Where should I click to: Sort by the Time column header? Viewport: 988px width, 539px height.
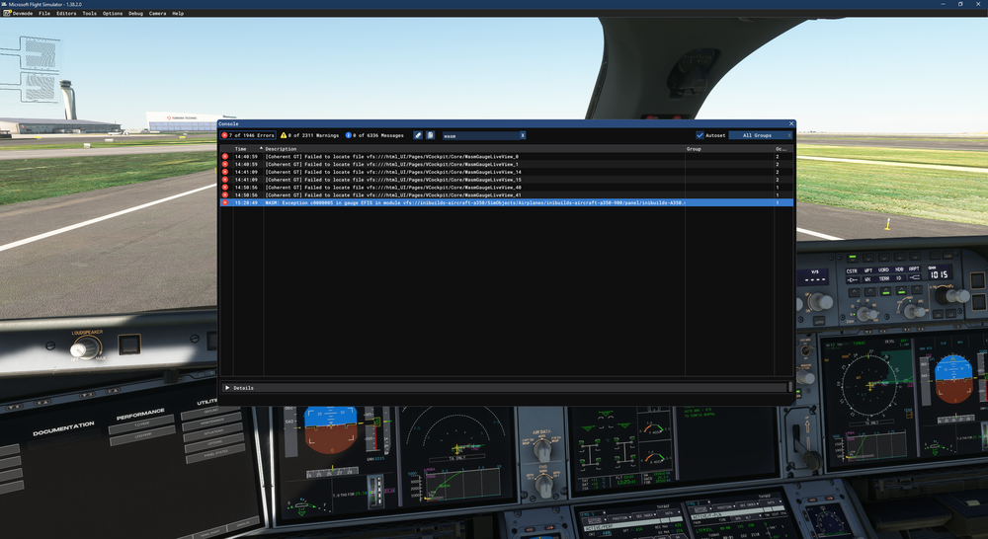(x=241, y=149)
